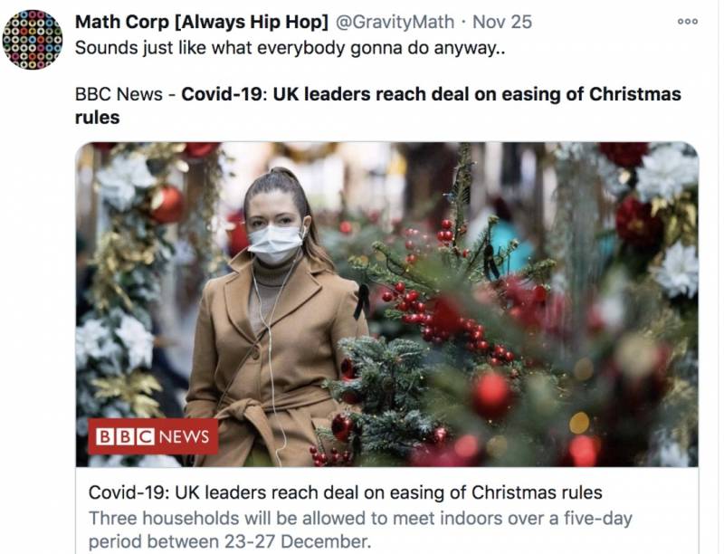Click the 'BBC News -' text prefix
Viewport: 724px width, 554px height.
coord(125,94)
